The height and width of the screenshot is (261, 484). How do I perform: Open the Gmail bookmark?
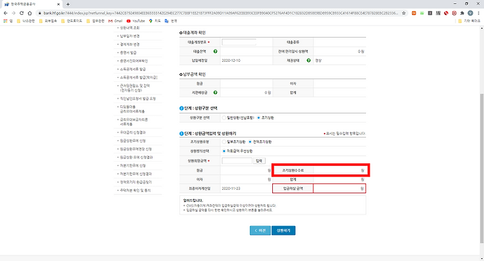point(115,21)
